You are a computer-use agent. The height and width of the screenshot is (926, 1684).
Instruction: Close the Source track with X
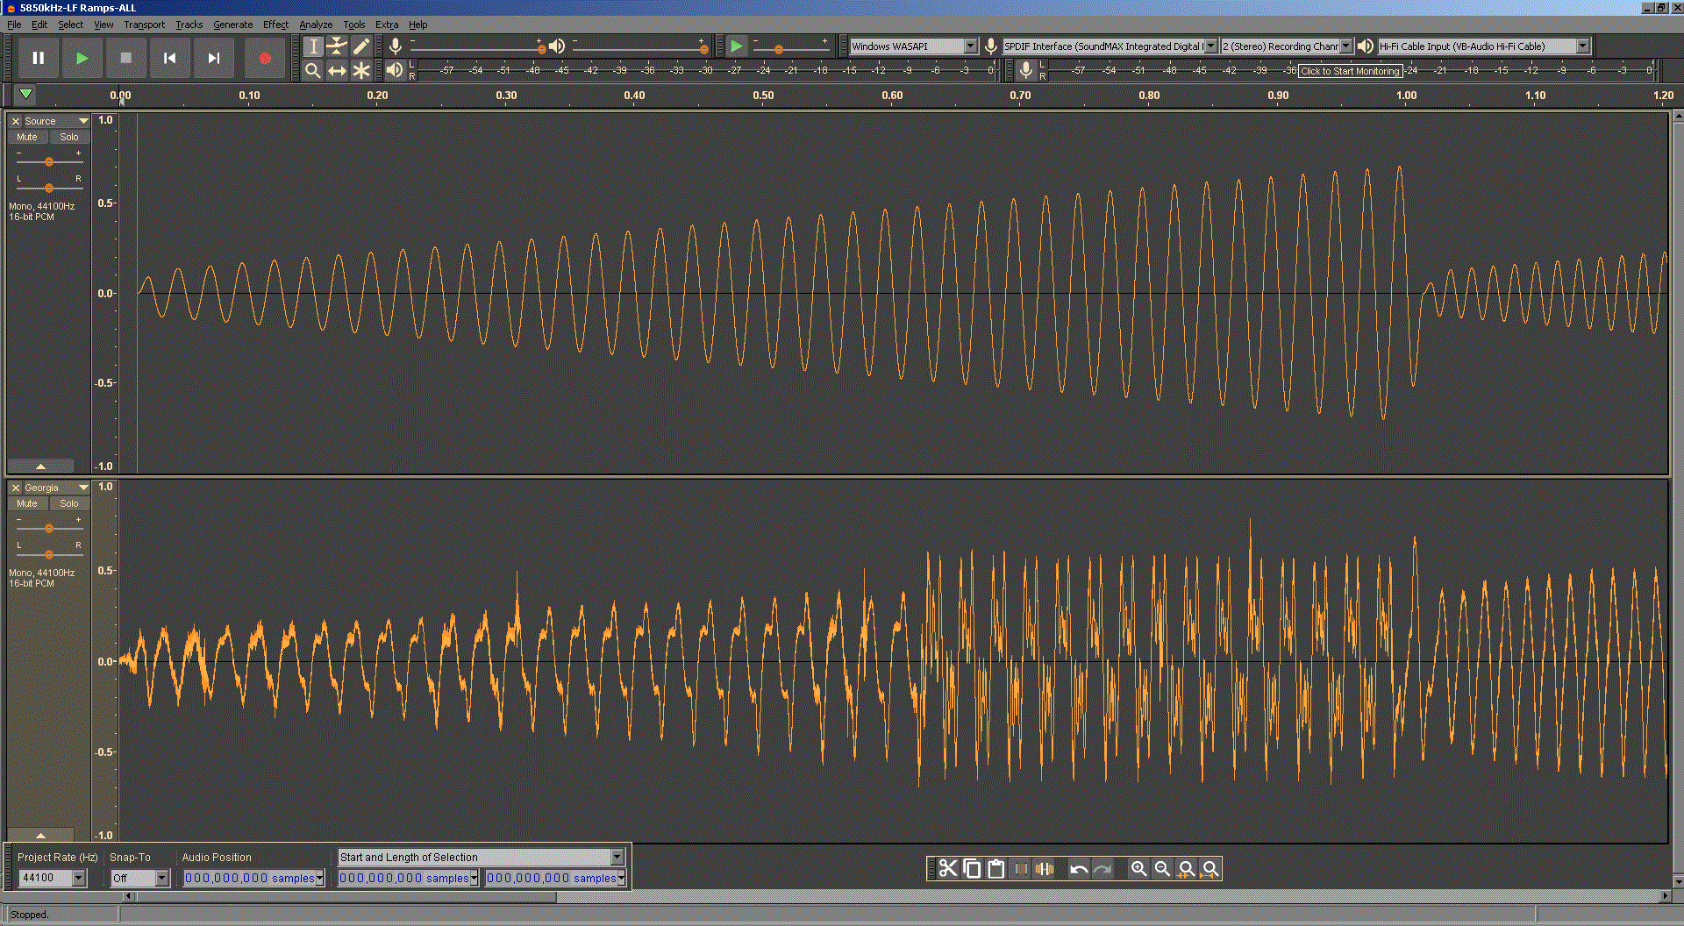(x=16, y=121)
